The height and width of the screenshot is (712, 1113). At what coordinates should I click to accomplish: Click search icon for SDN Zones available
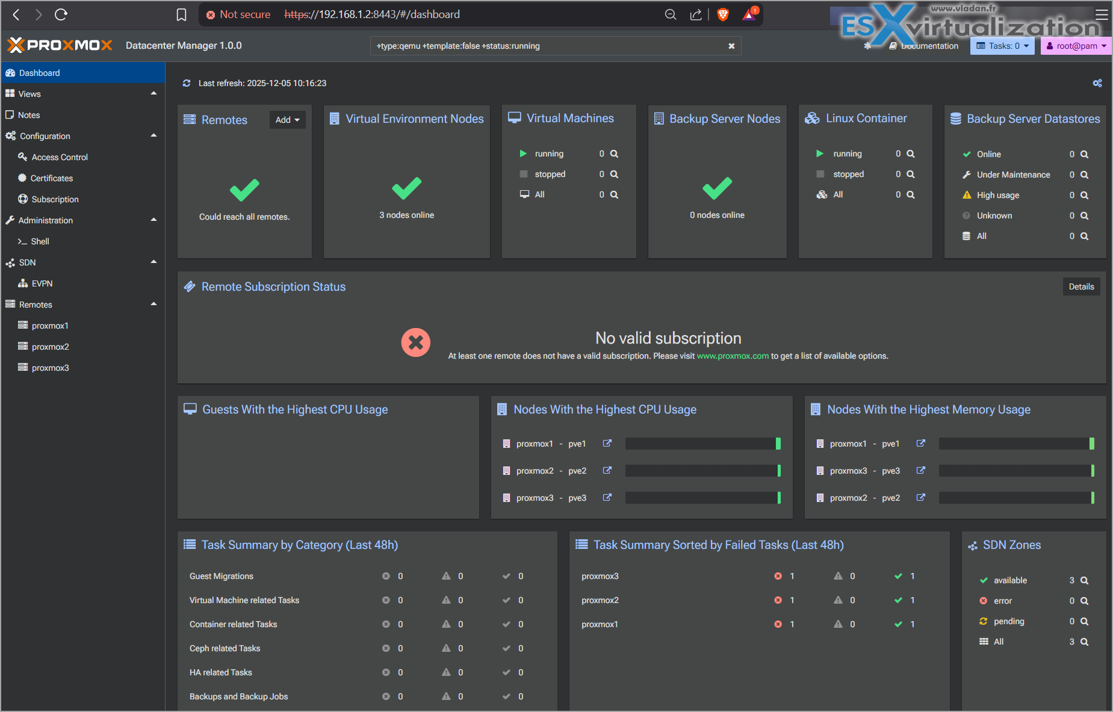pos(1084,580)
